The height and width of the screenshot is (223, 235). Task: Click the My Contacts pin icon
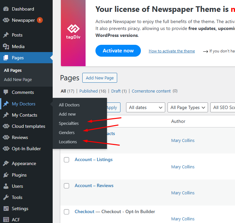coord(6,115)
